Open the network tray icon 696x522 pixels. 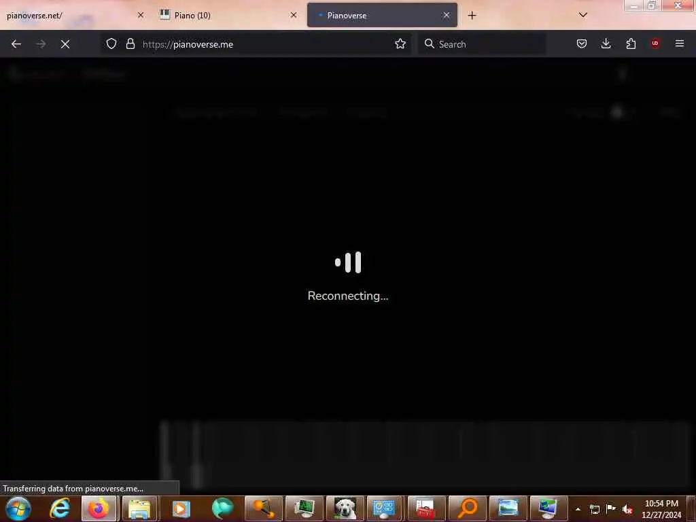[594, 509]
